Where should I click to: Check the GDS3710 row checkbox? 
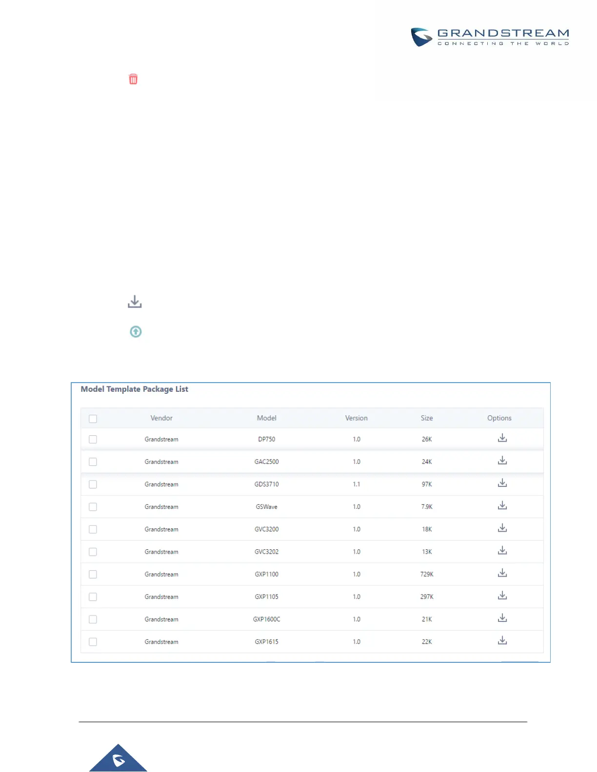pyautogui.click(x=93, y=484)
